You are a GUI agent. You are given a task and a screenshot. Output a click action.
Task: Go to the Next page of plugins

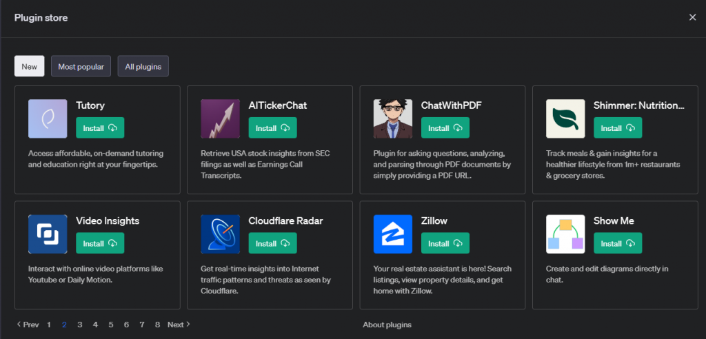179,325
